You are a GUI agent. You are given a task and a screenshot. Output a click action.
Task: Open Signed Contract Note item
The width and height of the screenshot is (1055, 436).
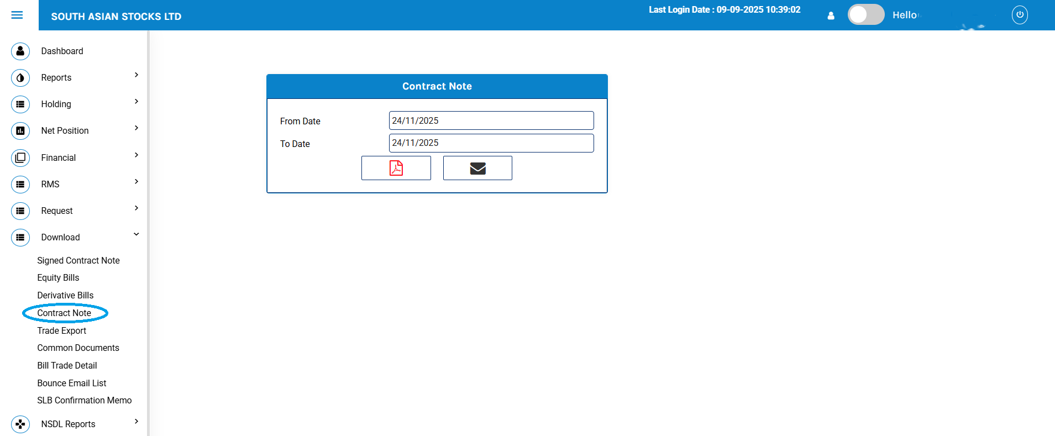click(78, 260)
